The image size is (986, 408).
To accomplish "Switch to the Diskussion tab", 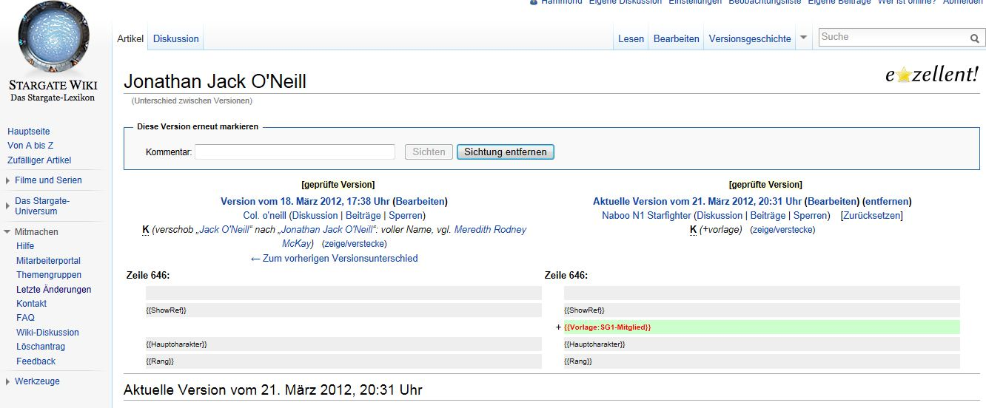I will tap(175, 38).
